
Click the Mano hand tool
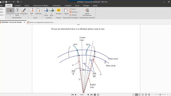[2, 9]
